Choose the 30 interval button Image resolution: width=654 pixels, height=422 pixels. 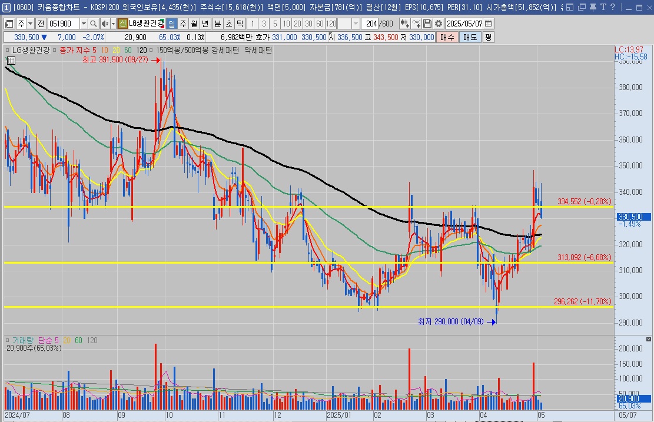(308, 24)
